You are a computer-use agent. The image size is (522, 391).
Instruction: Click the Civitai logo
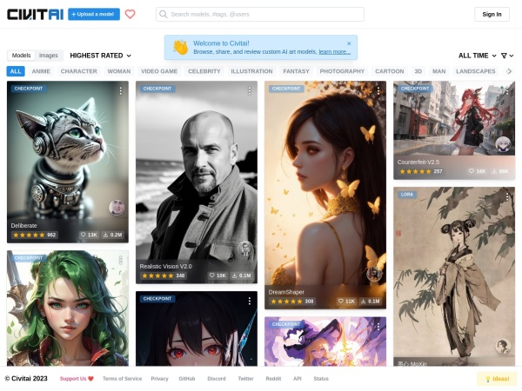pyautogui.click(x=34, y=14)
